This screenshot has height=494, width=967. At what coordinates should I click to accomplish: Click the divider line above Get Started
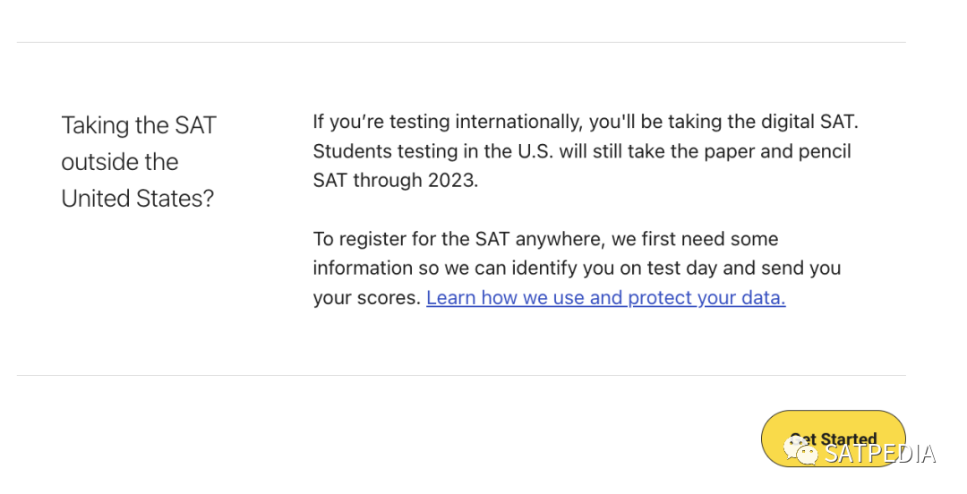(x=460, y=375)
